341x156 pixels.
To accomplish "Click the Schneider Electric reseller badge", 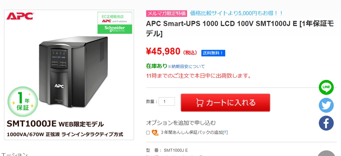I will click(115, 23).
